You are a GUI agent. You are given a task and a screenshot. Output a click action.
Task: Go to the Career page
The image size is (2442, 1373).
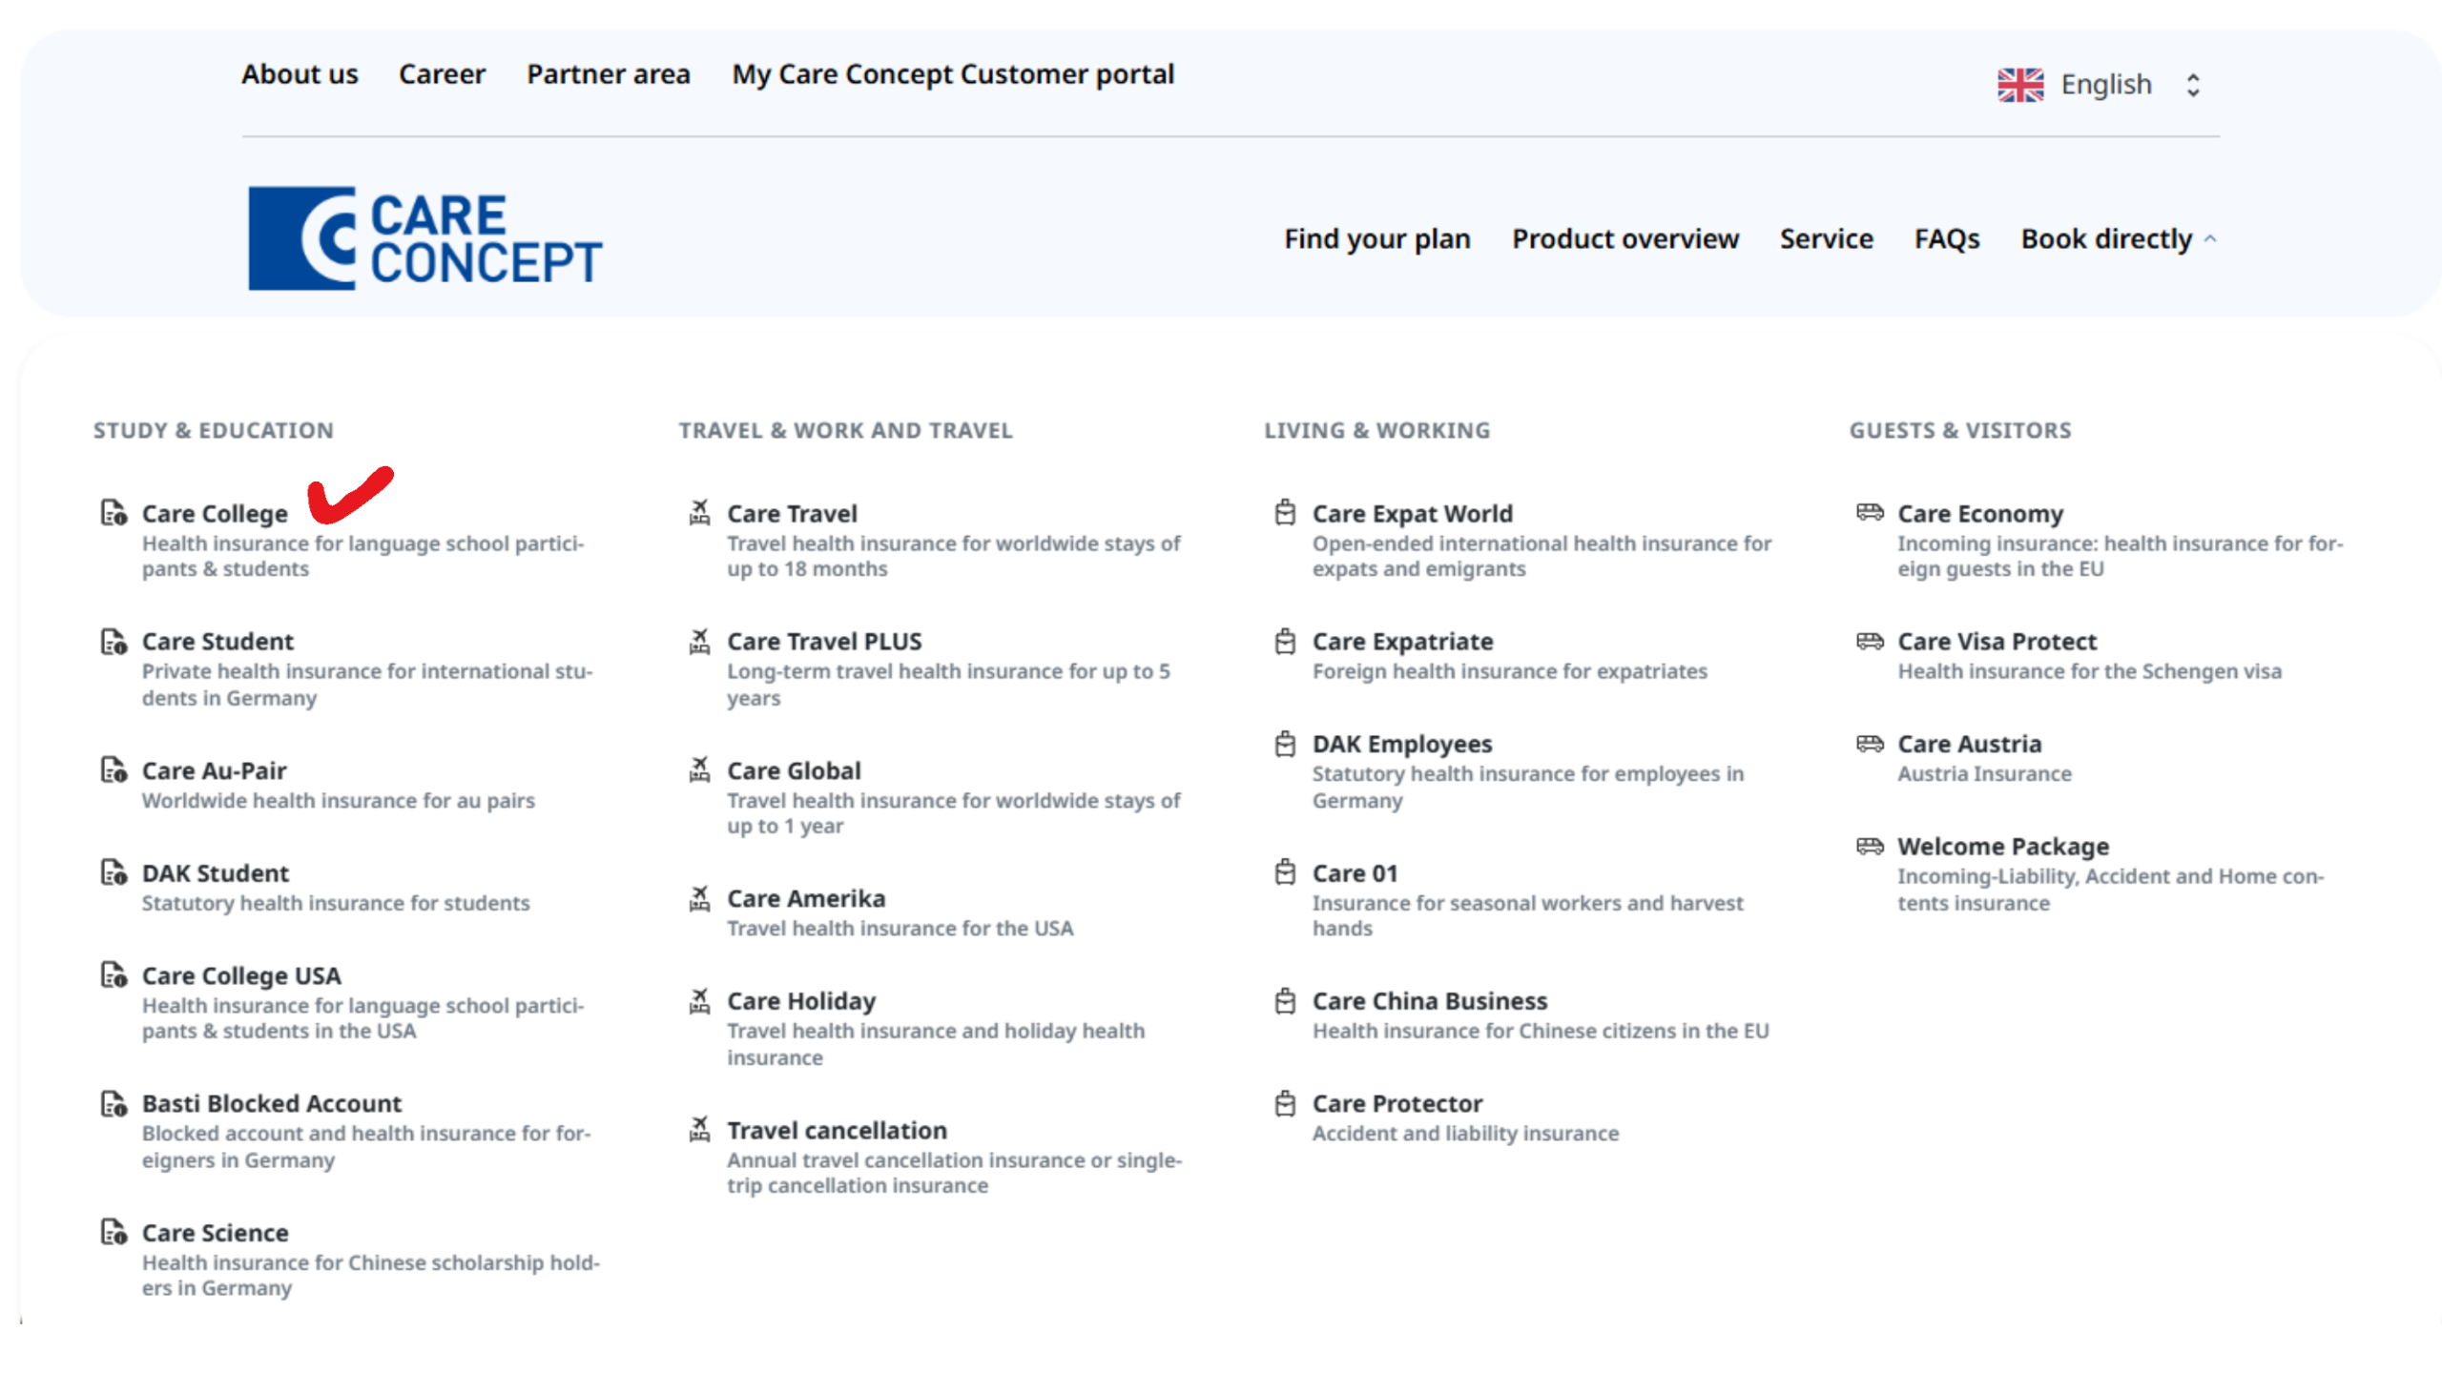(x=442, y=74)
